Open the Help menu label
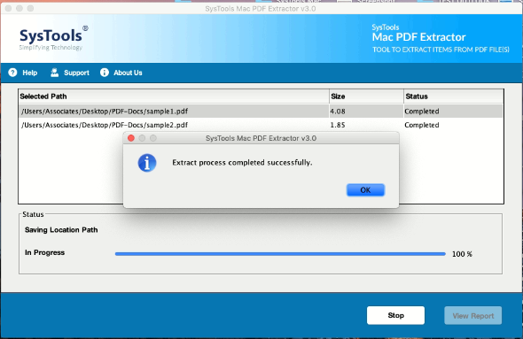This screenshot has width=523, height=339. tap(29, 73)
